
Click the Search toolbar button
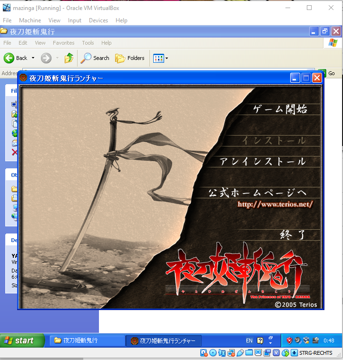point(95,58)
